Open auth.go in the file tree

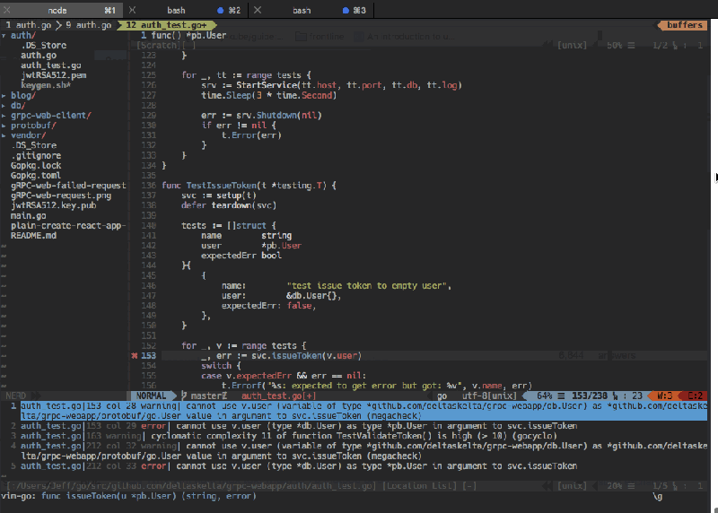point(39,56)
